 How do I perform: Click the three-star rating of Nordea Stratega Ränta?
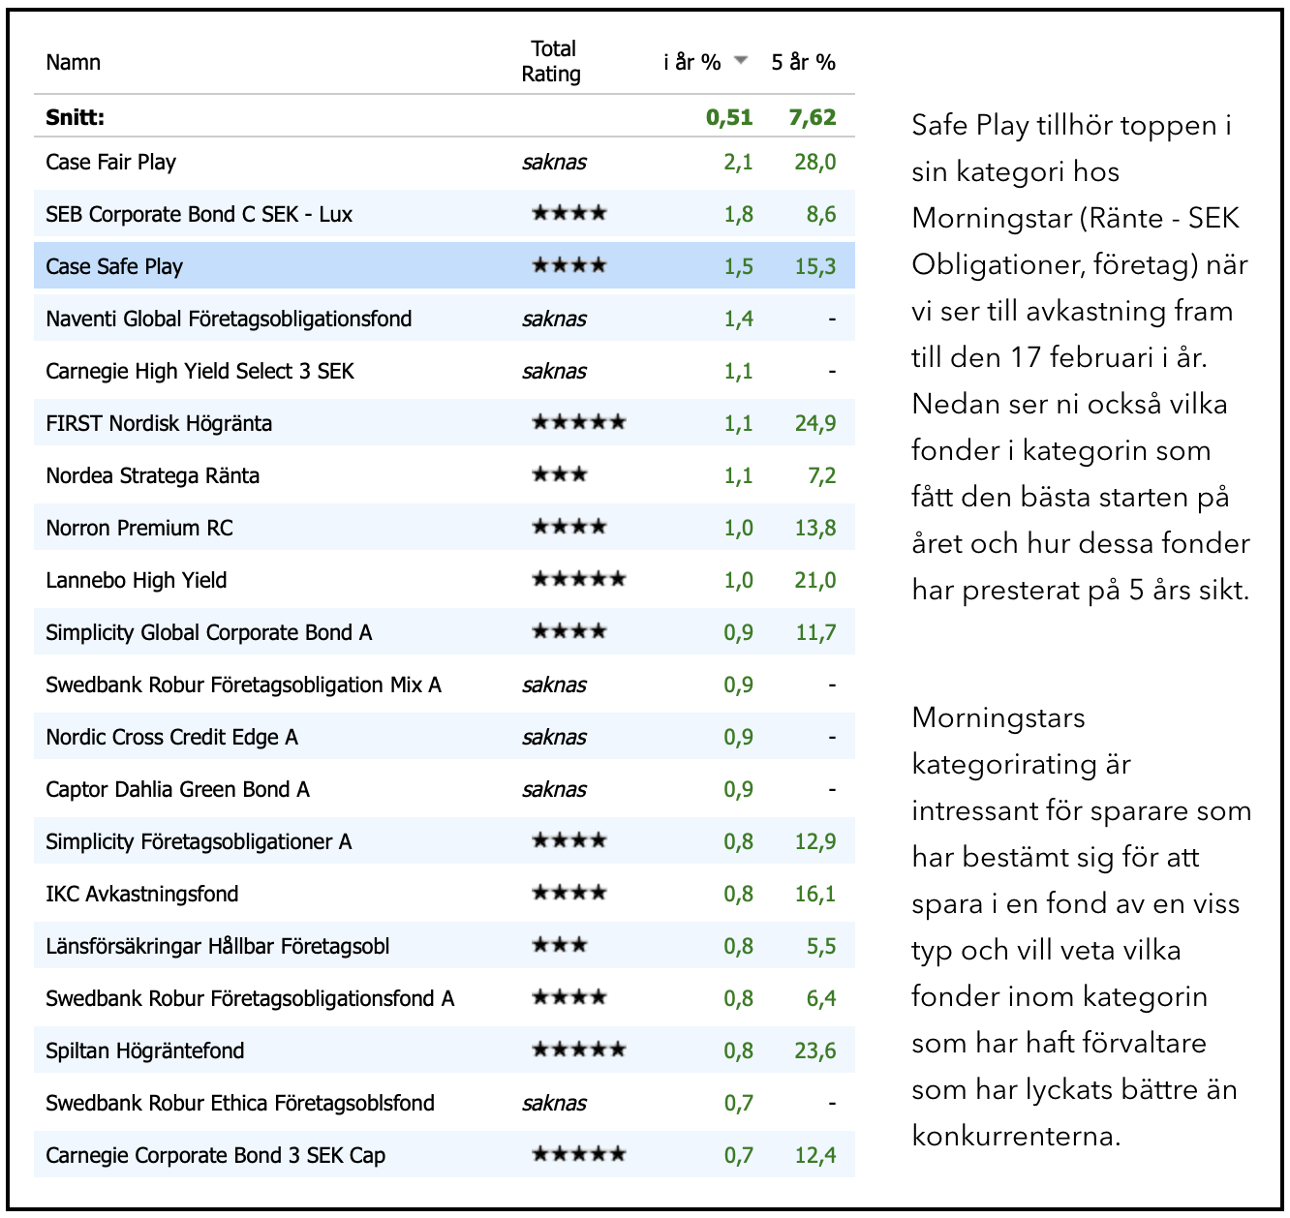click(560, 474)
